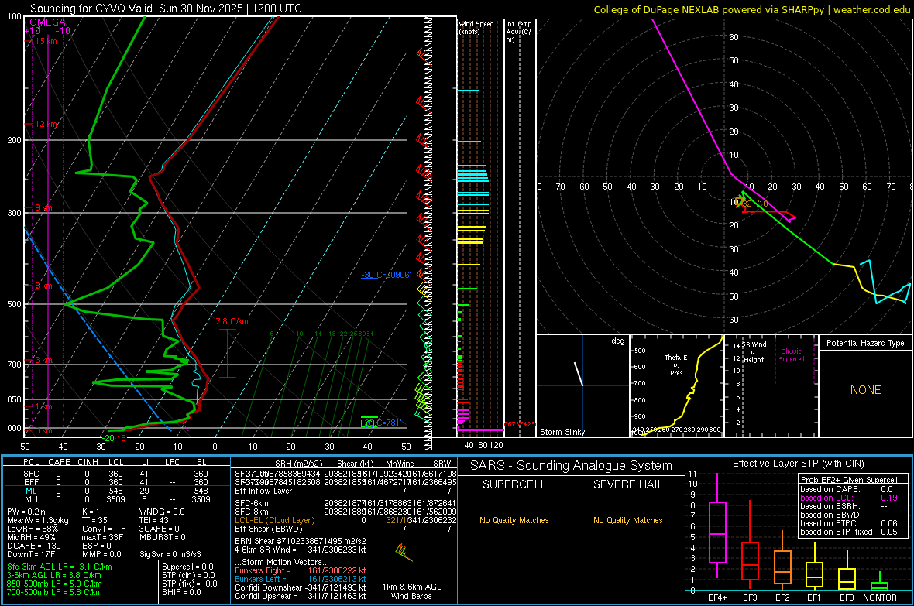This screenshot has width=914, height=606.
Task: Click the 850 pressure level label
Action: click(x=14, y=399)
